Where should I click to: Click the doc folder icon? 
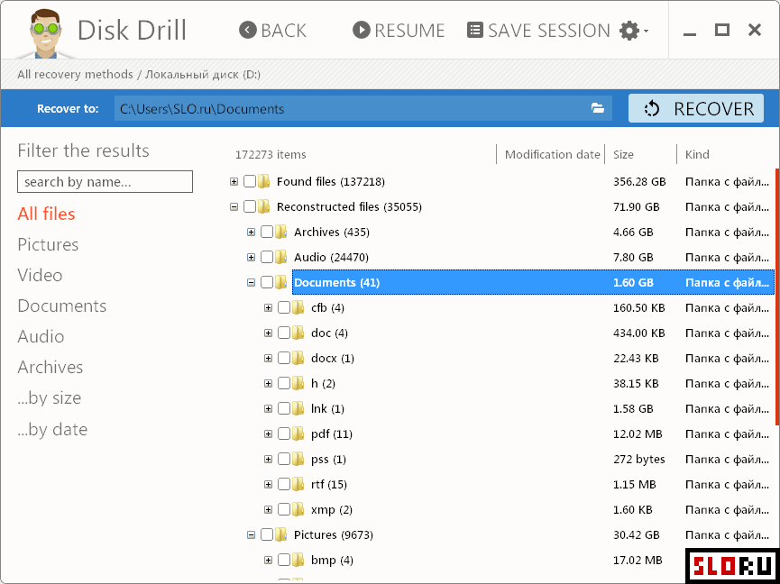[x=298, y=333]
